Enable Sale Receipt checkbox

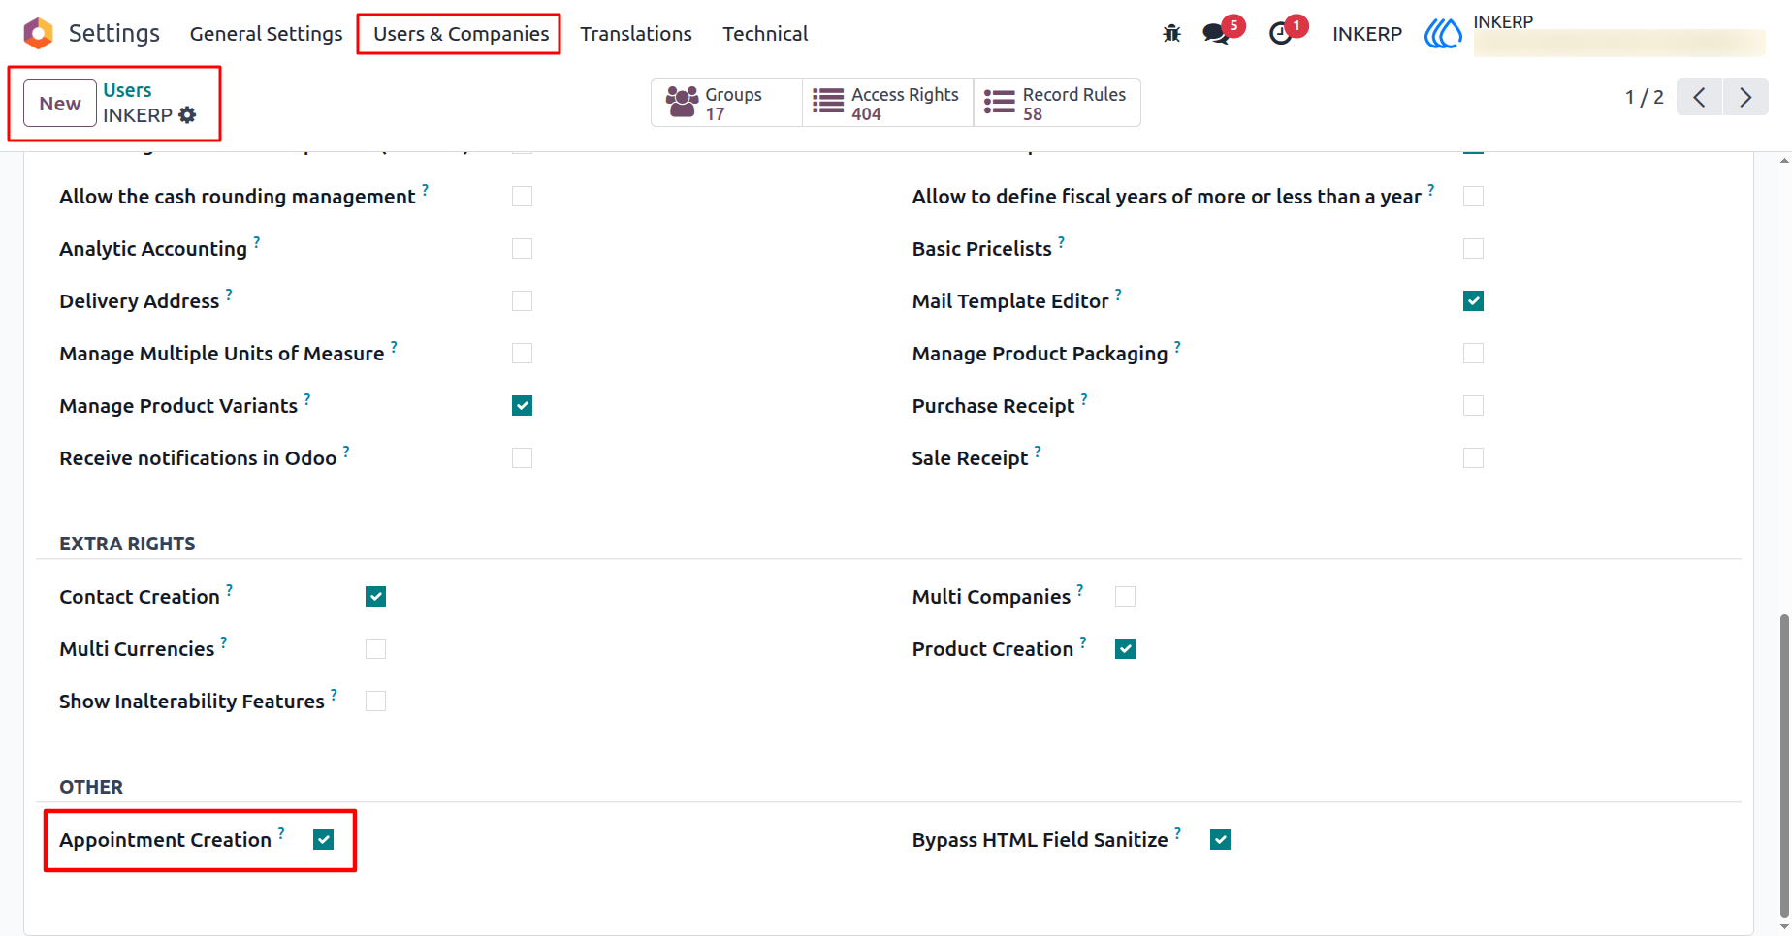1473,458
